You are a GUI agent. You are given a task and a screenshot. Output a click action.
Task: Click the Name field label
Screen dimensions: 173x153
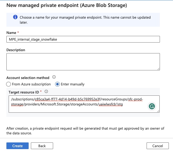11,33
